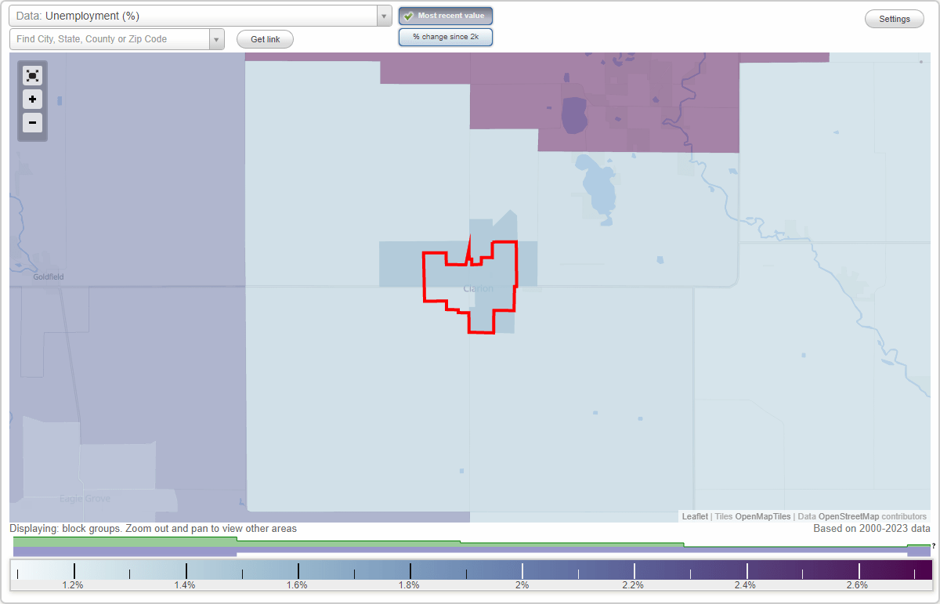
Task: Click the 2.4% mark on color scale
Action: point(745,584)
